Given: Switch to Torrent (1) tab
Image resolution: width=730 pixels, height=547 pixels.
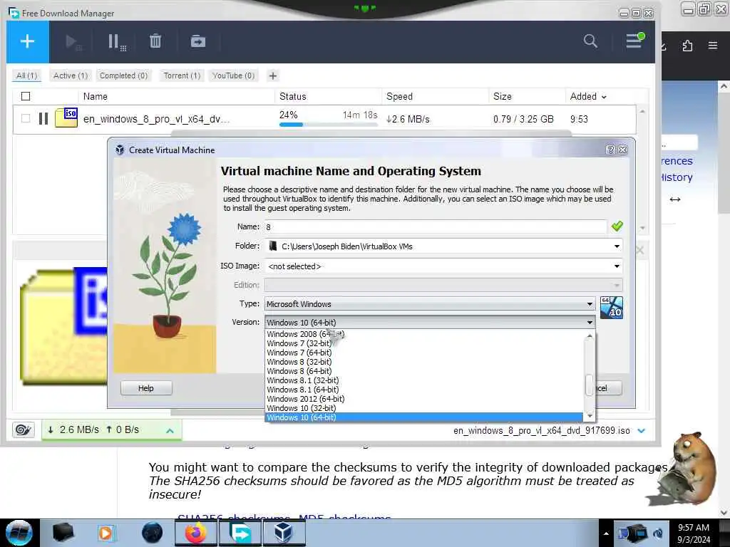Looking at the screenshot, I should point(182,75).
